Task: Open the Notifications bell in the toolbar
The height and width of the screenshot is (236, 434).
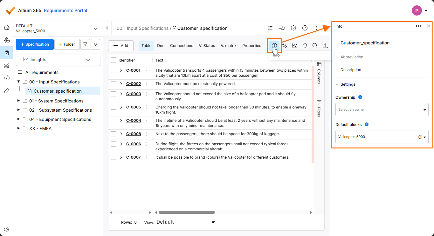Action: point(305,45)
